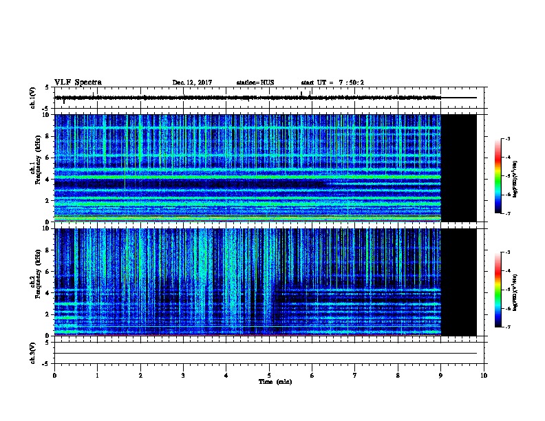Click time axis tick label "2"

point(140,375)
